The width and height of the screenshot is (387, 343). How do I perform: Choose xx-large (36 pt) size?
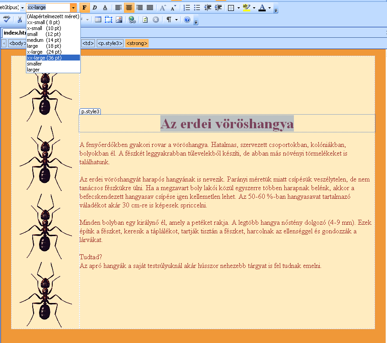(x=53, y=58)
